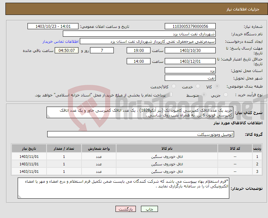
Task: Click the announcement date field 1403/10/23 - 14:01
Action: click(53, 26)
